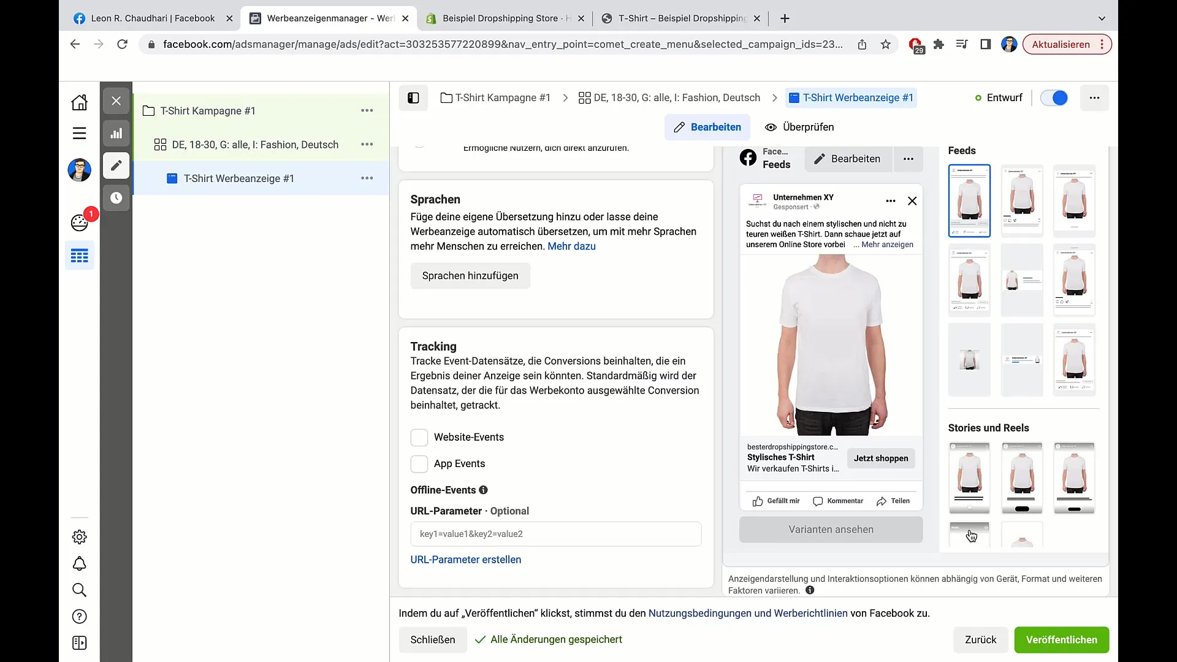Expand the T-Shirt Kampagne #1 campaign menu
1177x662 pixels.
367,111
